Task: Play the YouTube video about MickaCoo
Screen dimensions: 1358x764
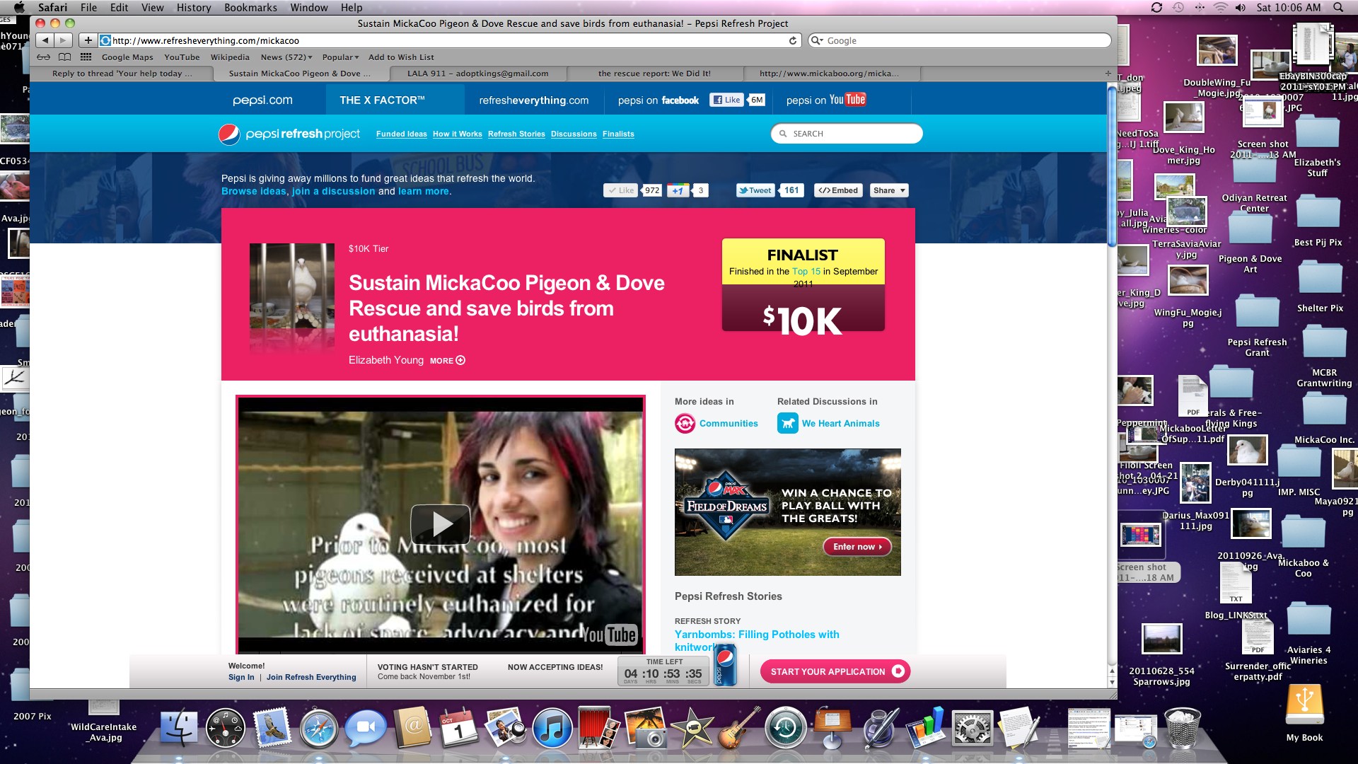Action: [x=441, y=523]
